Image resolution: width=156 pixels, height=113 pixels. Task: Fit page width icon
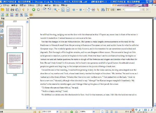pos(68,10)
